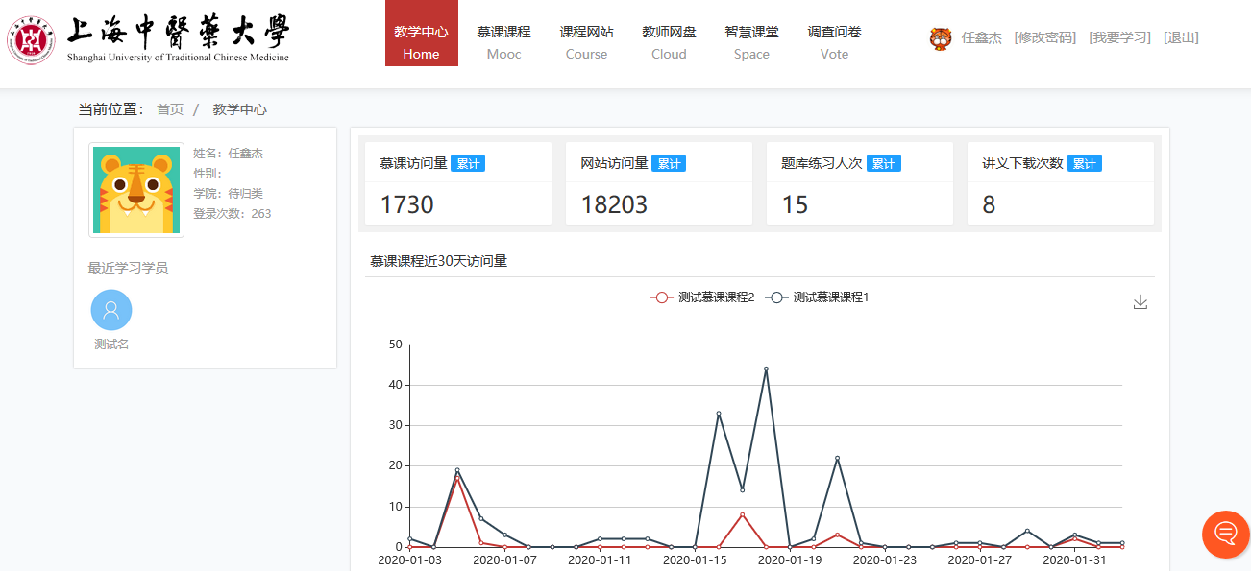Click the 慕课访问量 statistics card
Image resolution: width=1251 pixels, height=571 pixels.
458,184
